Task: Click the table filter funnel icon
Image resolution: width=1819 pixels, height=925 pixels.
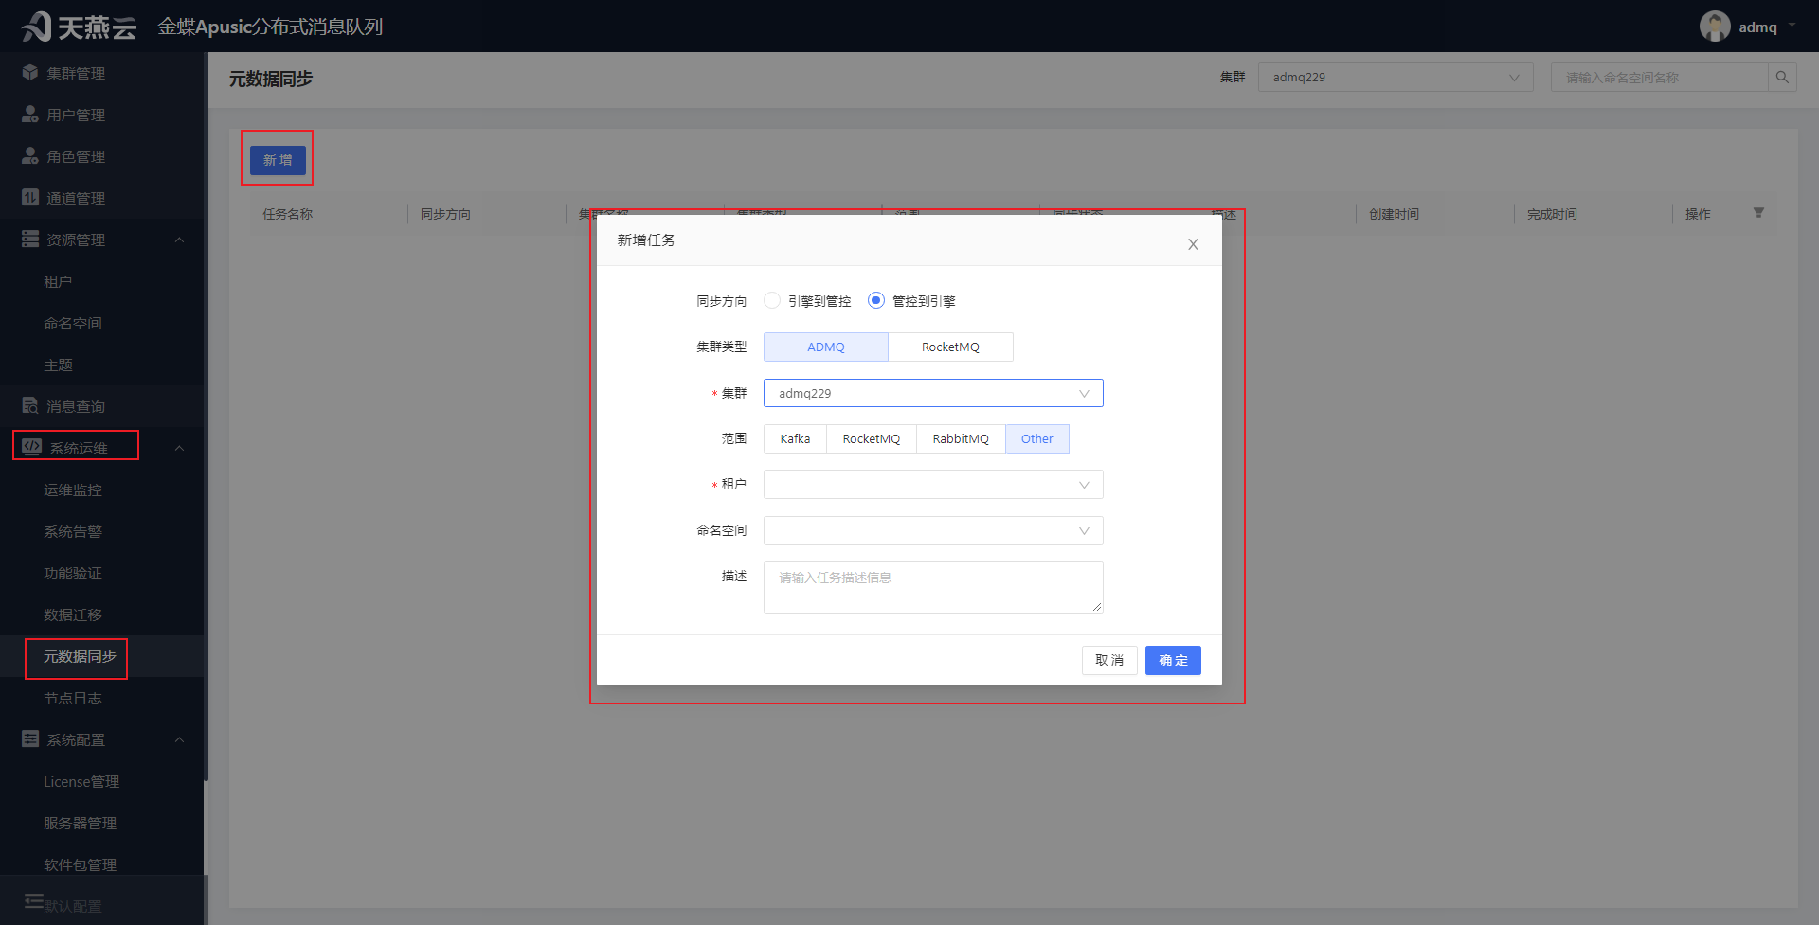Action: 1758,213
